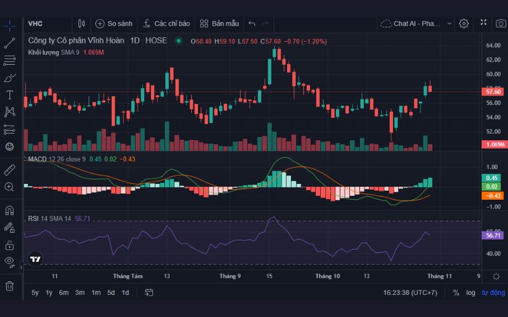Open the emoji icons tool

tap(10, 146)
